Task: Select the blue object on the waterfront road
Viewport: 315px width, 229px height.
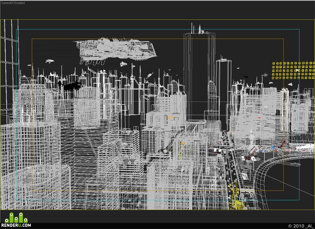Action: pyautogui.click(x=261, y=152)
